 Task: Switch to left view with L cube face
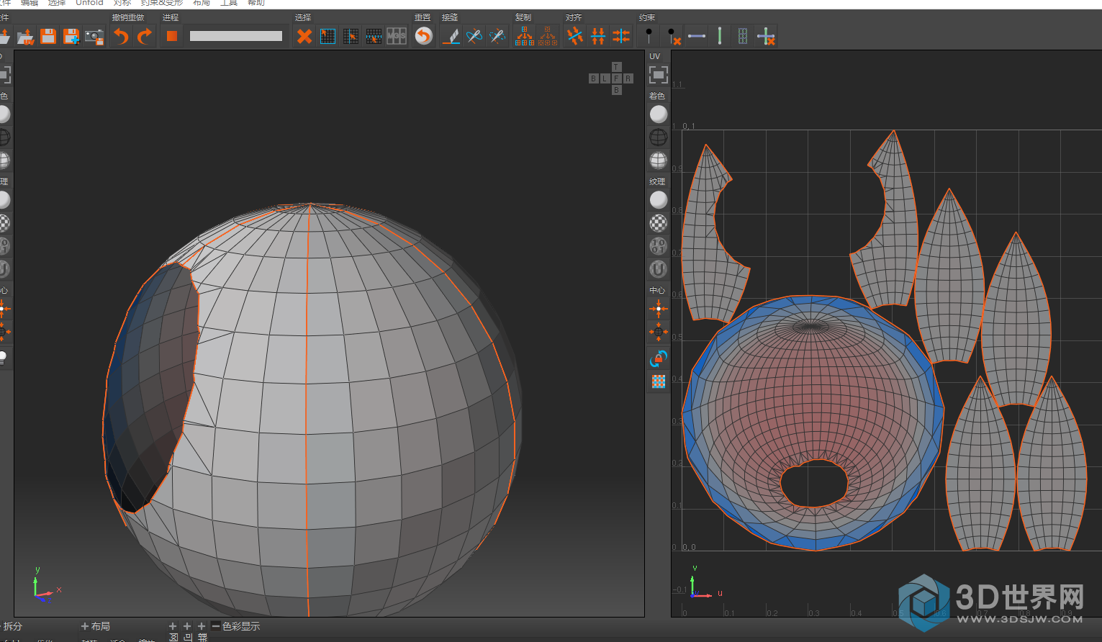605,78
